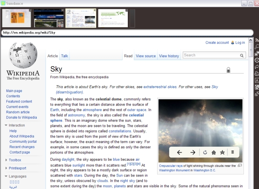Image resolution: width=259 pixels, height=189 pixels.
Task: Go to home page via house icon
Action: [214, 152]
